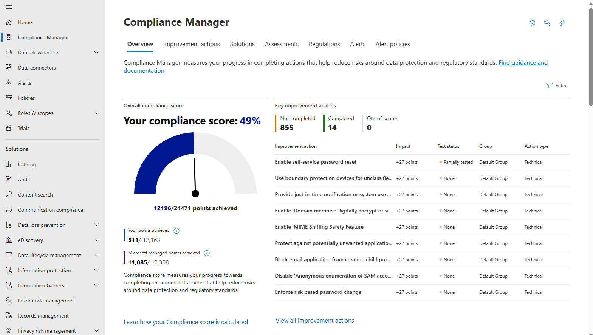Viewport: 593px width, 335px height.
Task: Open Block email application child process action
Action: (x=333, y=259)
